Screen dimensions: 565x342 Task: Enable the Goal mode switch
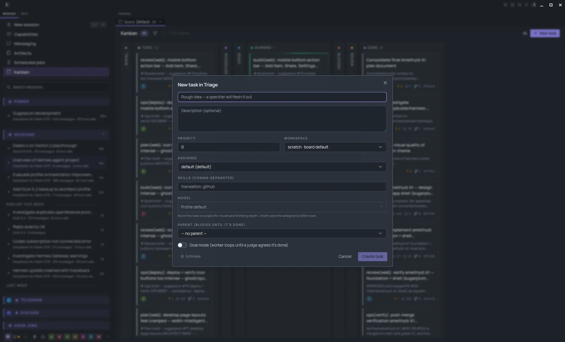coord(182,245)
